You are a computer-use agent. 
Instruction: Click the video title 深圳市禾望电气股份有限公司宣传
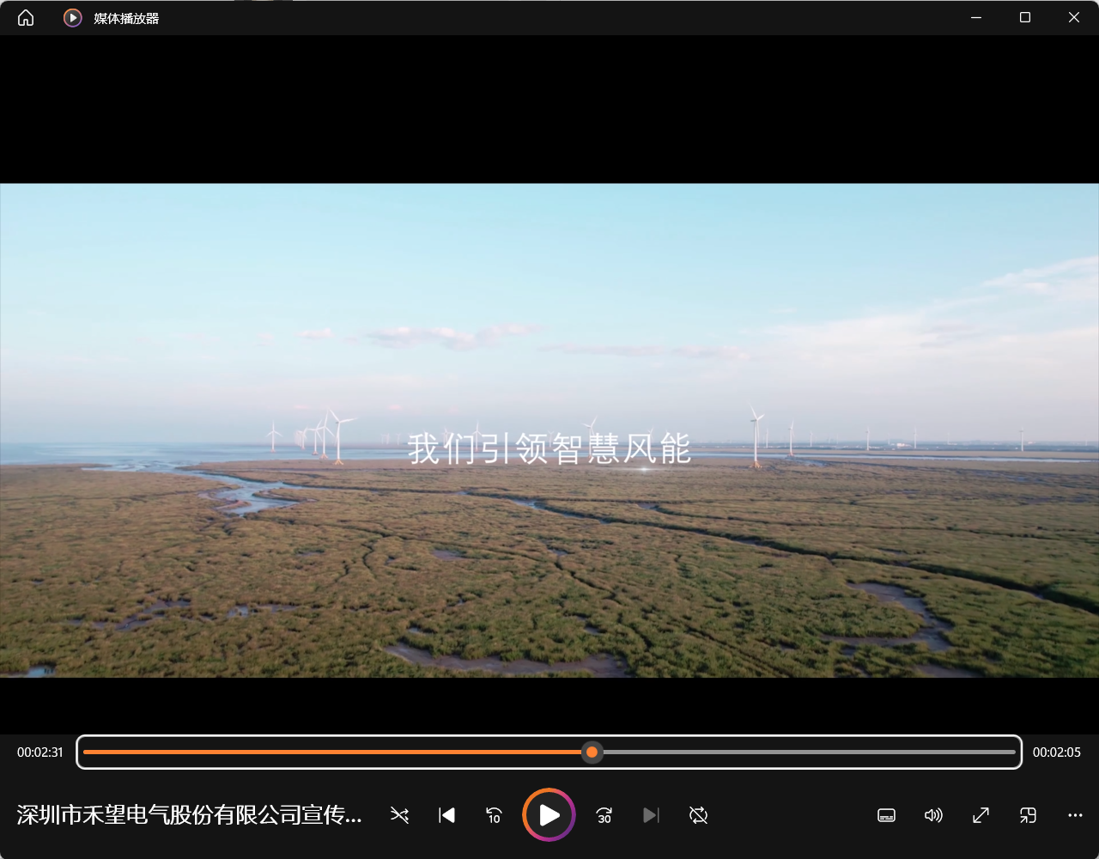190,815
